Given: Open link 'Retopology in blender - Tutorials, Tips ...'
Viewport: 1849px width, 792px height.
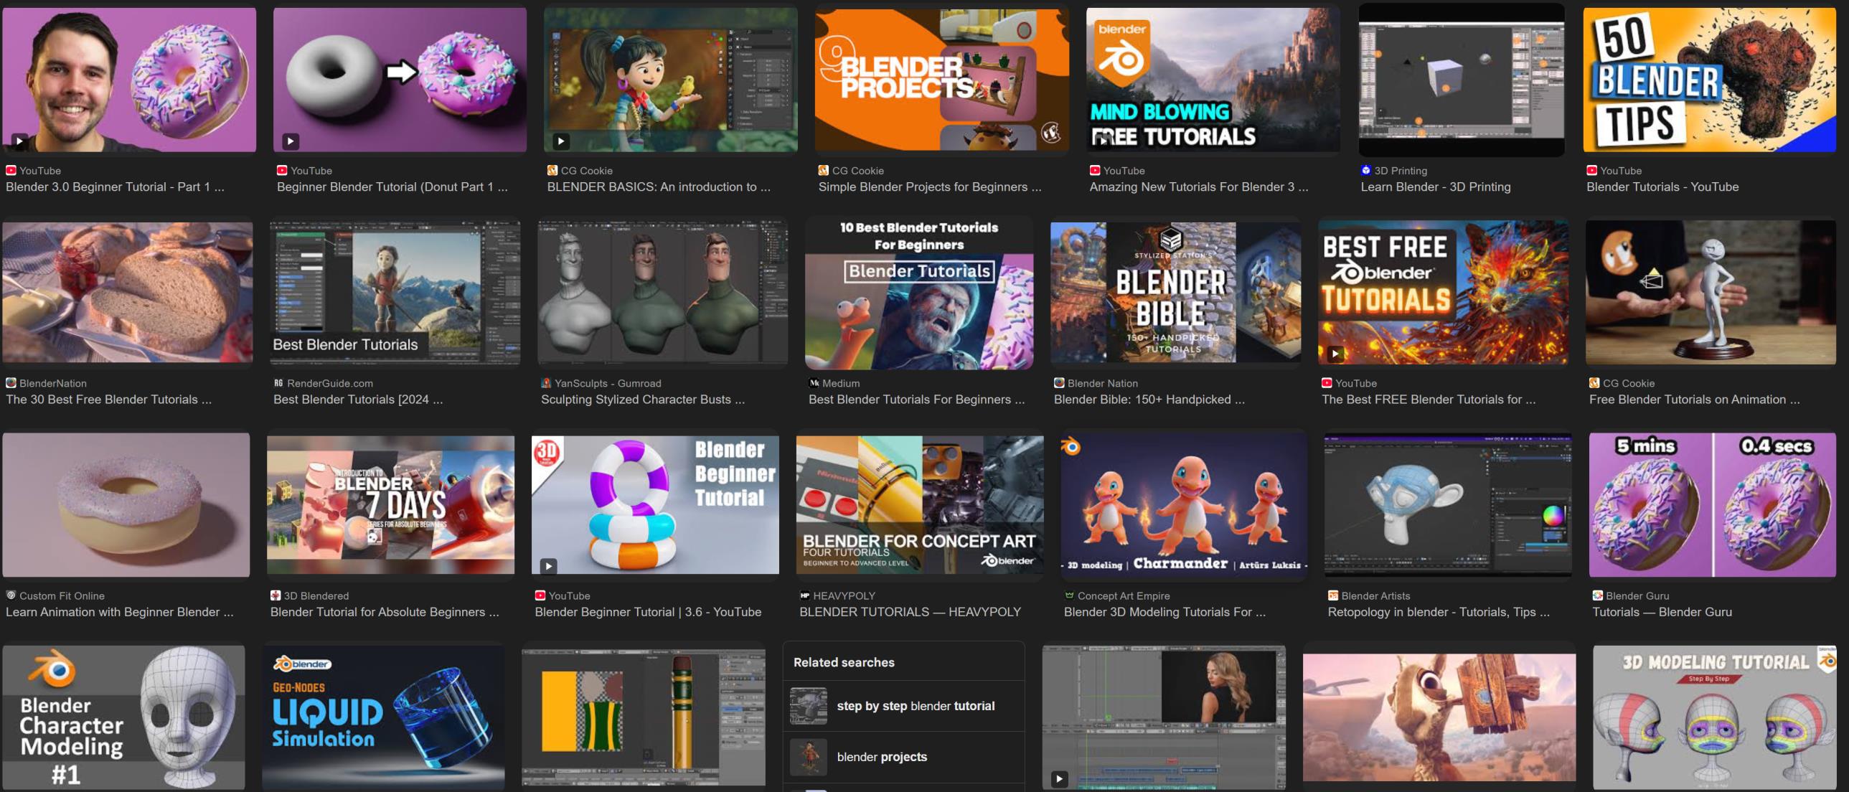Looking at the screenshot, I should click(x=1439, y=612).
